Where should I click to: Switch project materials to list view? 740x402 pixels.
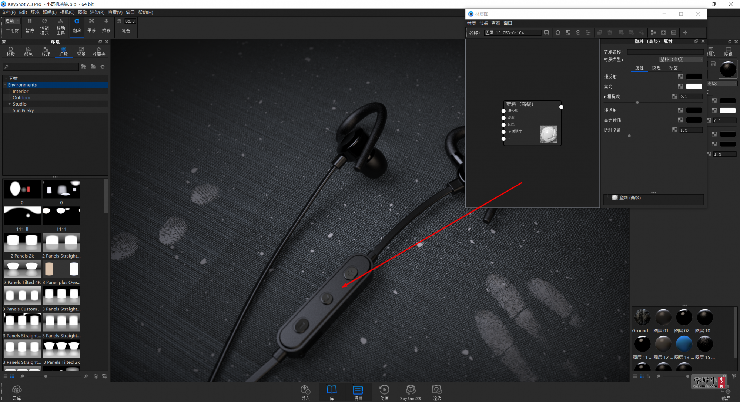pos(635,376)
